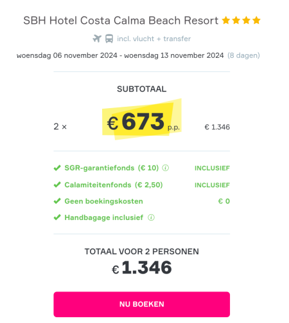Viewport: 289px width, 323px height.
Task: Click the SGR-garantiefonds (€ 10) label
Action: (112, 168)
